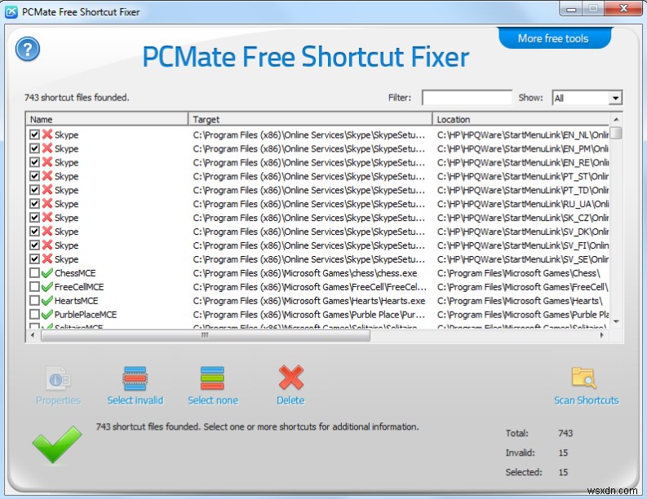The height and width of the screenshot is (499, 647).
Task: Click the Select none icon
Action: point(212,378)
